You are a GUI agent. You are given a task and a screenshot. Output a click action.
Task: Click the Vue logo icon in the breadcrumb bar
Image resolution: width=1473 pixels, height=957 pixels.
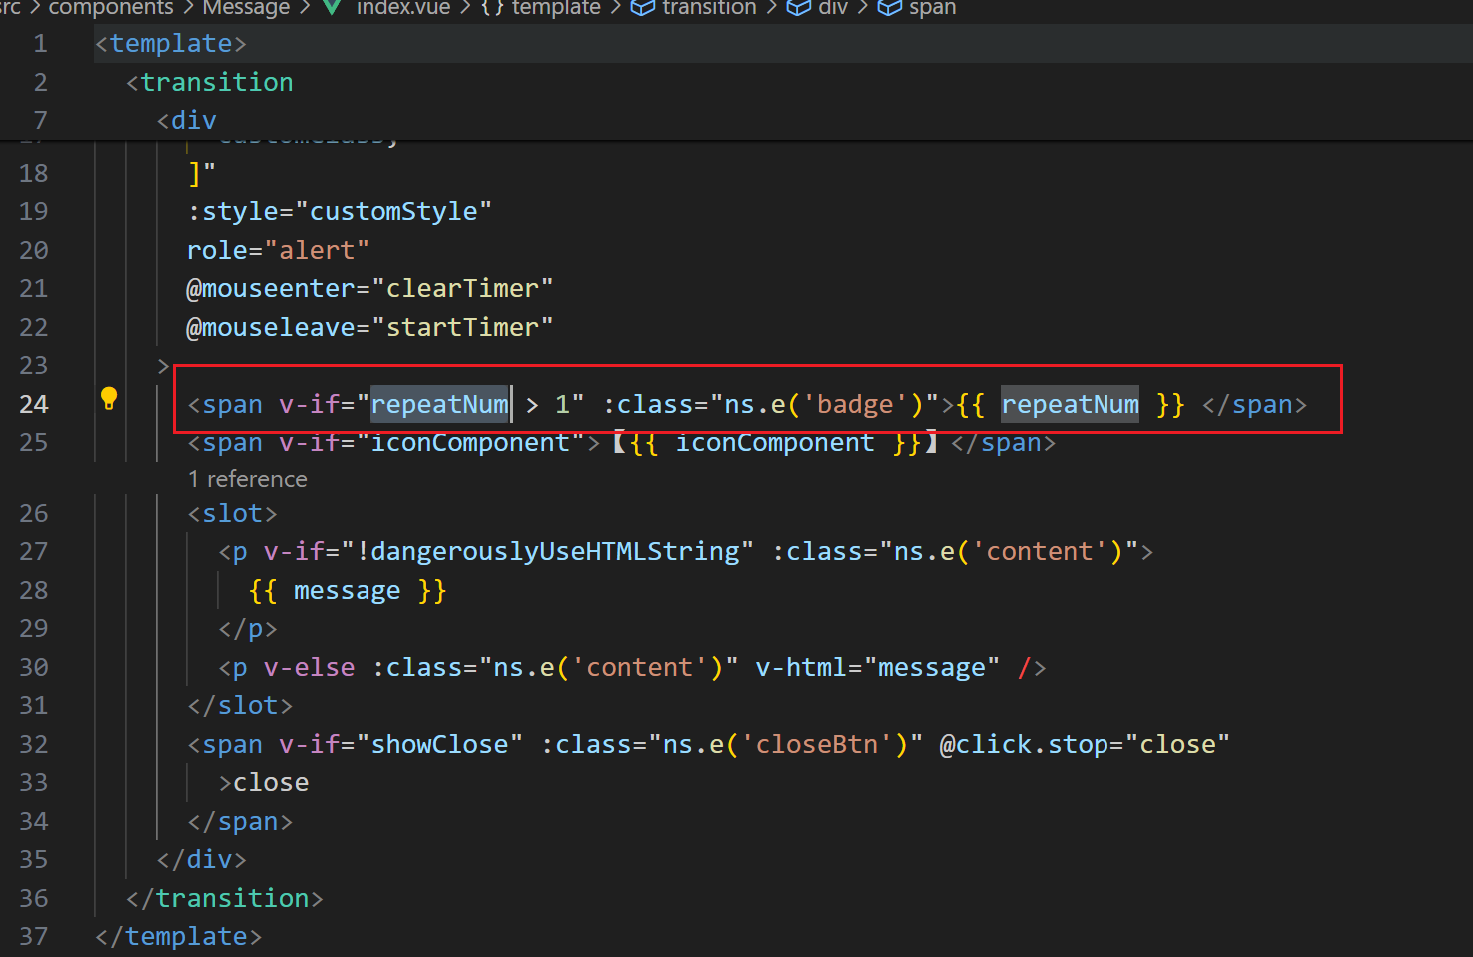[332, 8]
